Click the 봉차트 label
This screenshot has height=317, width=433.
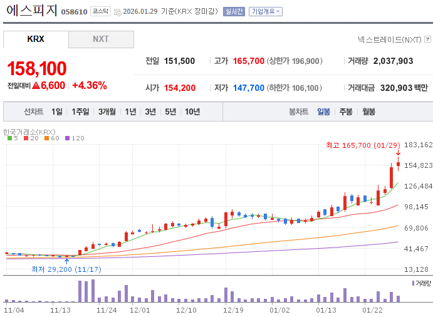pyautogui.click(x=298, y=112)
